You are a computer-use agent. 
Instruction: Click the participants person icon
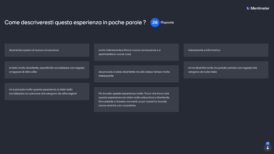[x=268, y=148]
